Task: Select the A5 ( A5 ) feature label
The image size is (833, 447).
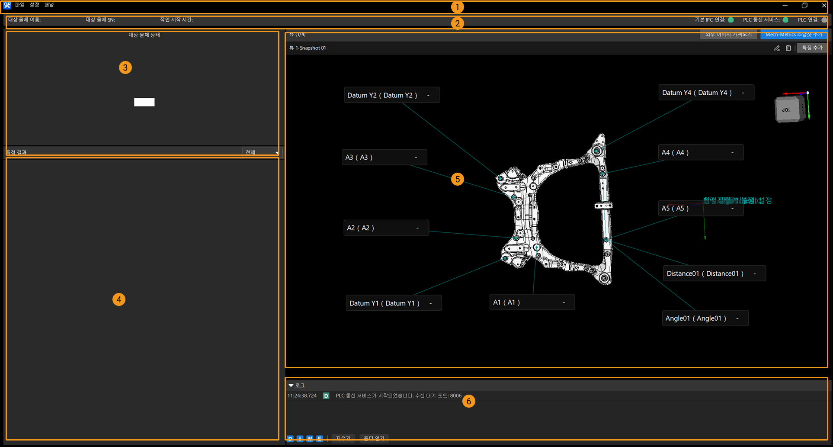Action: point(701,208)
